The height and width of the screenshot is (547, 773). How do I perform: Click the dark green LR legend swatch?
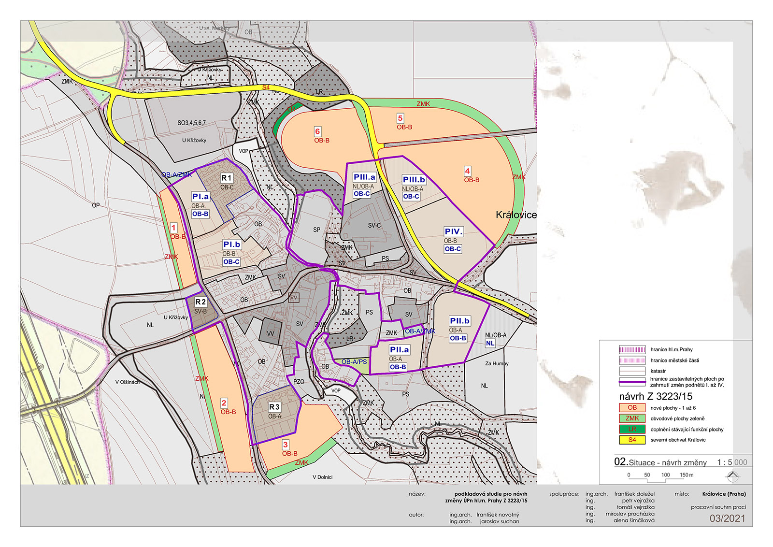click(632, 429)
